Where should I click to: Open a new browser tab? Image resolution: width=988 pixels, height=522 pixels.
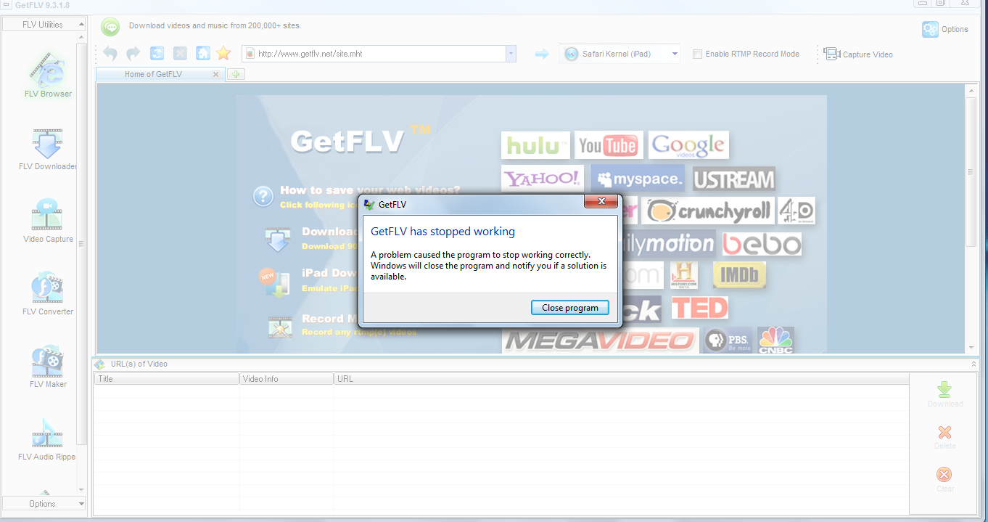pyautogui.click(x=236, y=74)
